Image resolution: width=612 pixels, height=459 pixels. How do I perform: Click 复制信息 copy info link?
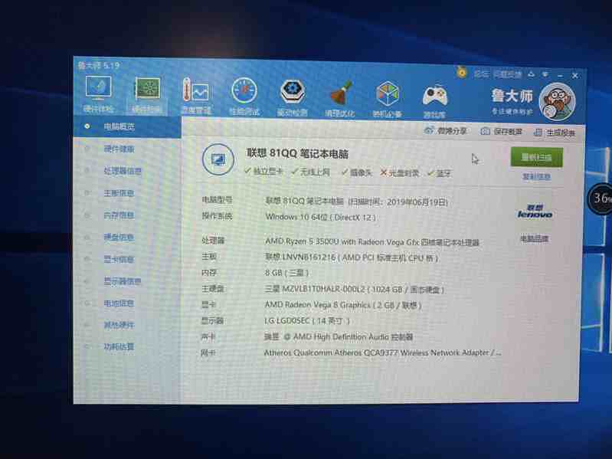pyautogui.click(x=537, y=177)
